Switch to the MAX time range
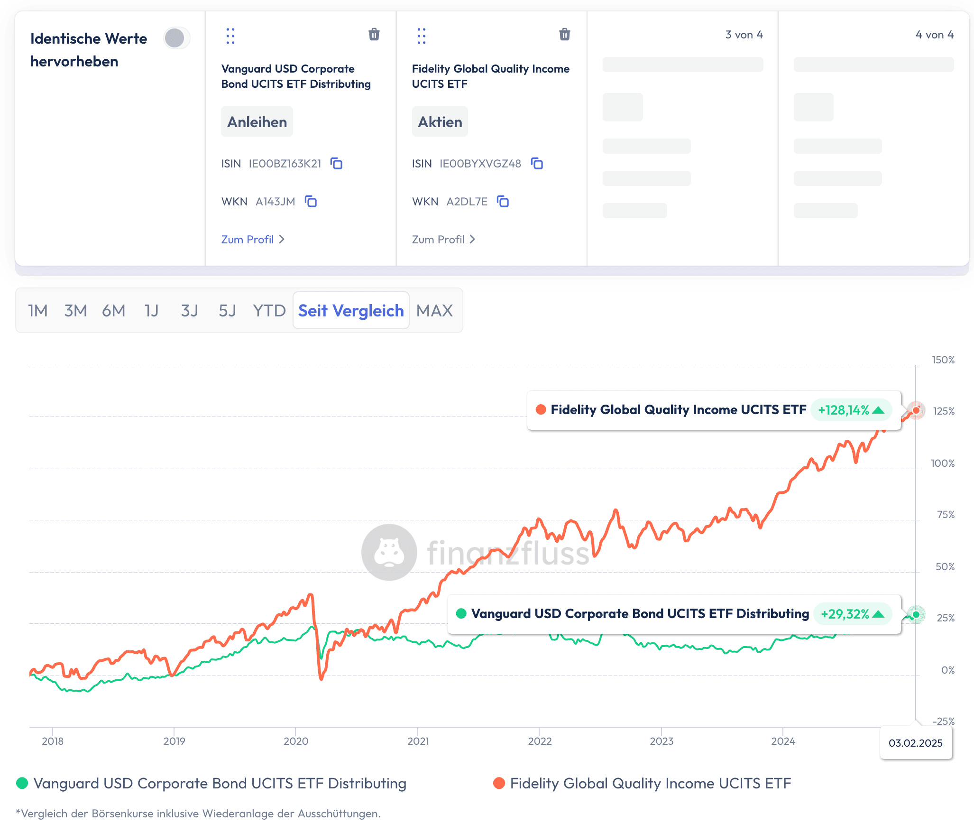This screenshot has height=833, width=974. 434,311
